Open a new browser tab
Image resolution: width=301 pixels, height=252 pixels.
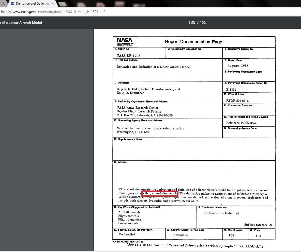62,4
